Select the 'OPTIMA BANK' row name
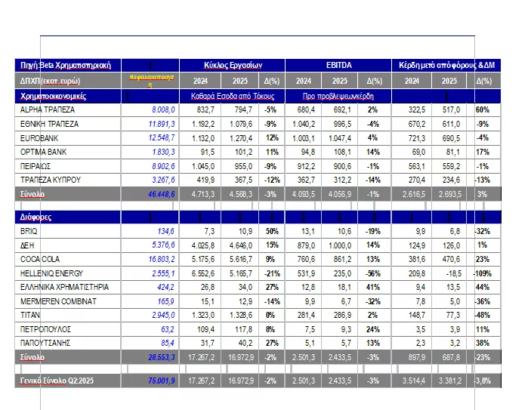 (x=43, y=152)
